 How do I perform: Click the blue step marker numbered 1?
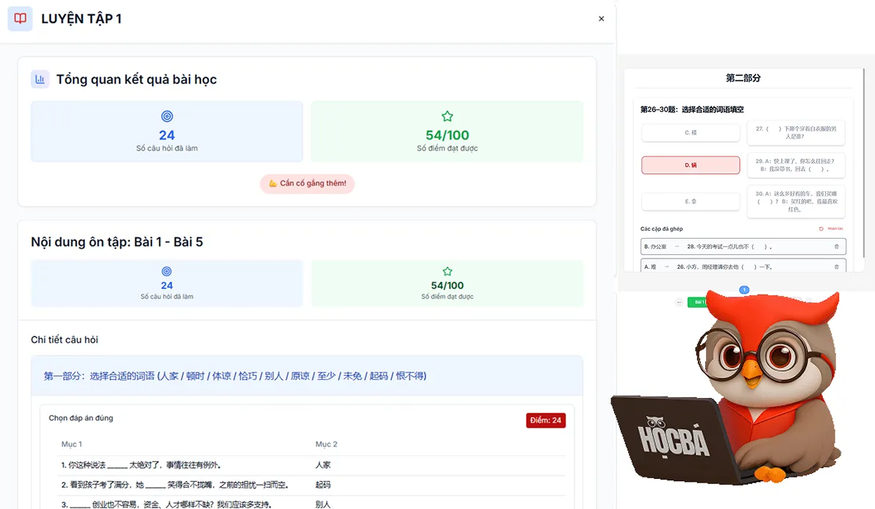tap(744, 289)
